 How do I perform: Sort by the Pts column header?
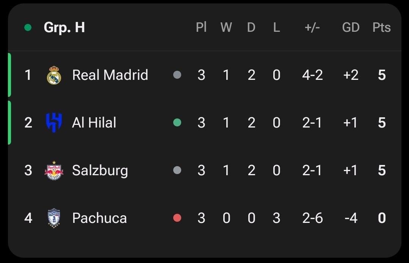coord(382,27)
